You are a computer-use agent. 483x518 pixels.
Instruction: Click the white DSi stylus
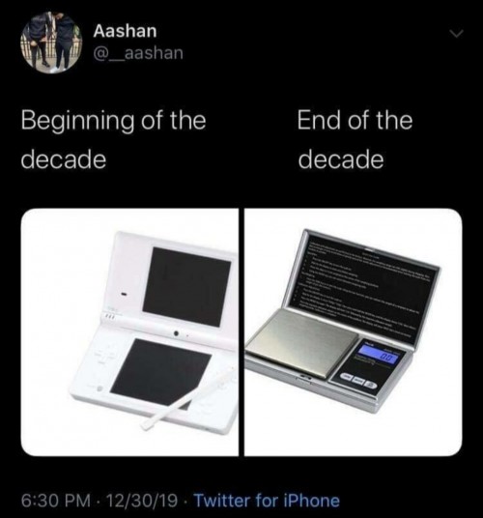coord(188,397)
